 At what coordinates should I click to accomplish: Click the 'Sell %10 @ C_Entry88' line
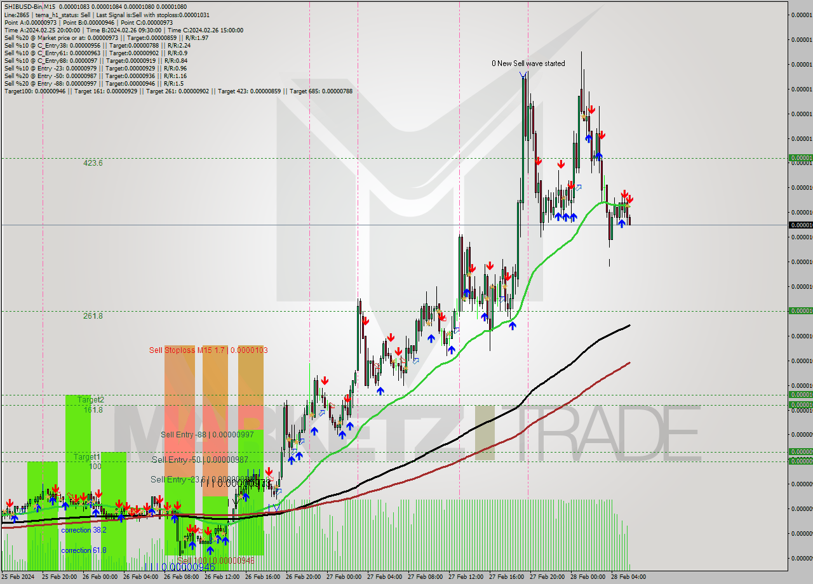[x=95, y=60]
